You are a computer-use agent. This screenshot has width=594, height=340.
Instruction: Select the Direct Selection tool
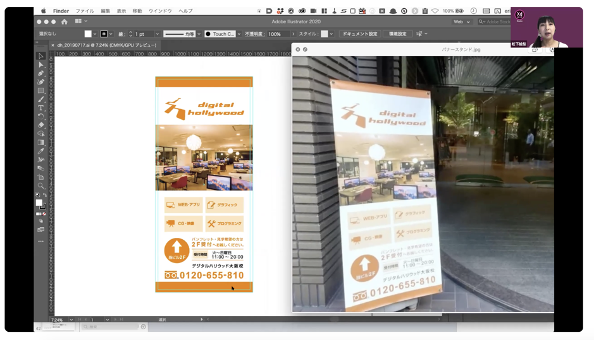click(x=41, y=64)
